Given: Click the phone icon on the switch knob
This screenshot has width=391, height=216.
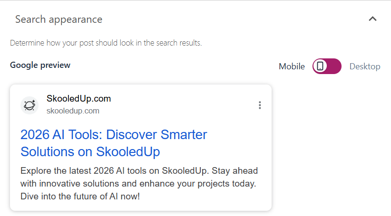Looking at the screenshot, I should pos(321,66).
